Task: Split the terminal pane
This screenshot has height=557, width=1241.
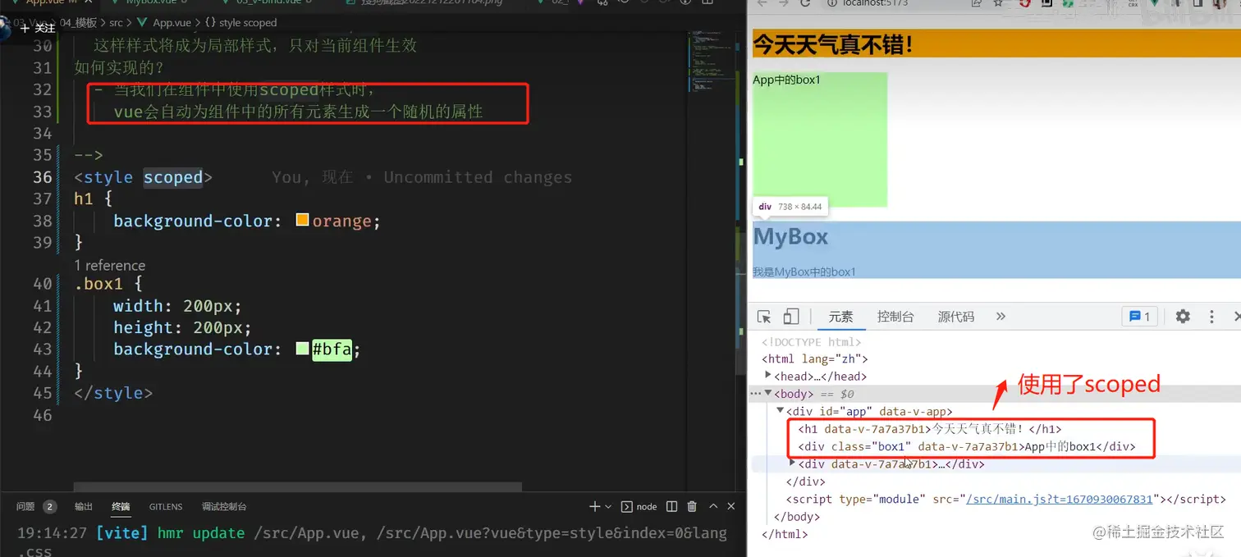Action: point(671,506)
